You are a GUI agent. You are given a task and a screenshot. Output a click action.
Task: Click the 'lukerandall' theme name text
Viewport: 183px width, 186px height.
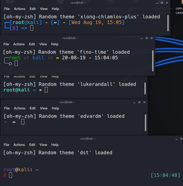pyautogui.click(x=96, y=84)
